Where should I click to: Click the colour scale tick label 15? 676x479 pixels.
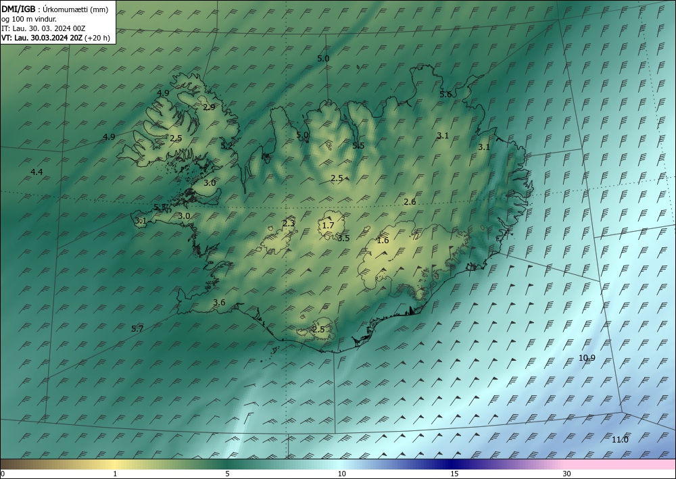pos(454,474)
